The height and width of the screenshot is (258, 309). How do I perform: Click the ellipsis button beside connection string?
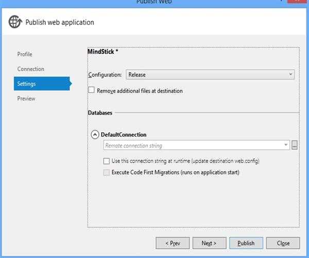[295, 146]
